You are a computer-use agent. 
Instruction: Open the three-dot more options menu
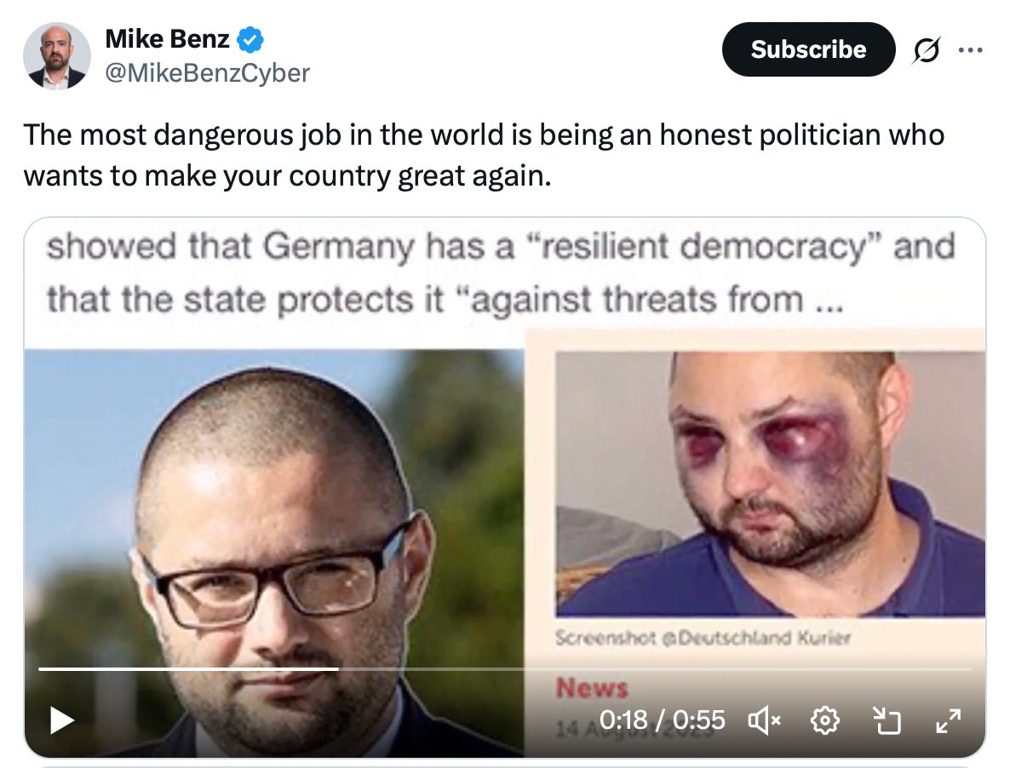click(x=971, y=49)
